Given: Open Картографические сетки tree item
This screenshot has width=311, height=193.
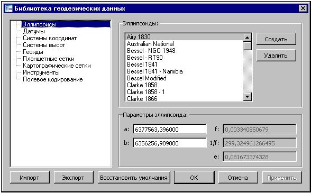Looking at the screenshot, I should [x=57, y=66].
